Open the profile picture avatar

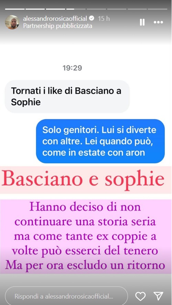coord(12,22)
